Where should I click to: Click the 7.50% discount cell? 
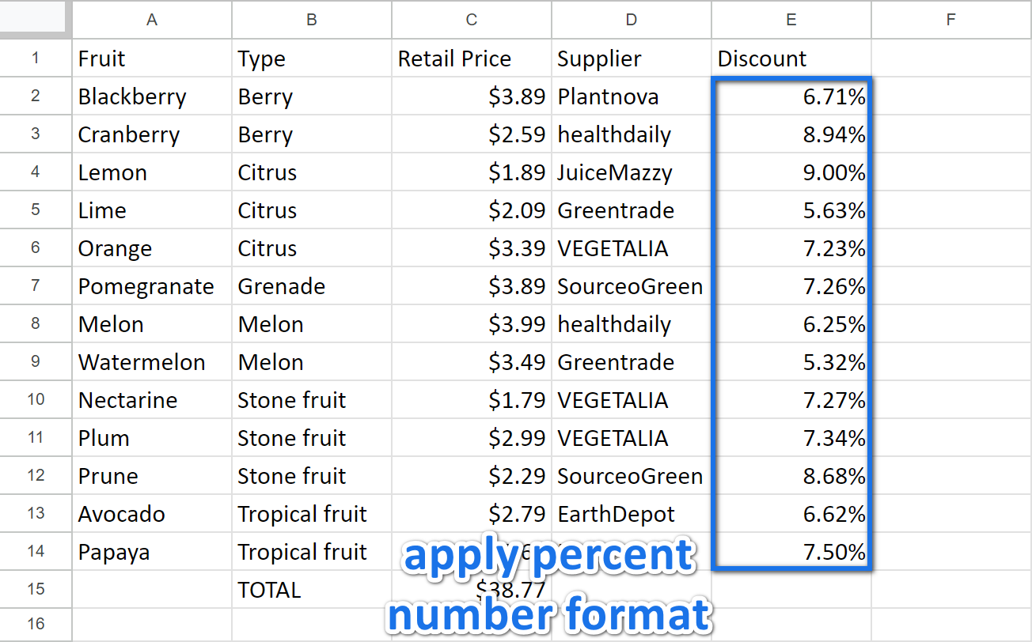click(x=791, y=552)
